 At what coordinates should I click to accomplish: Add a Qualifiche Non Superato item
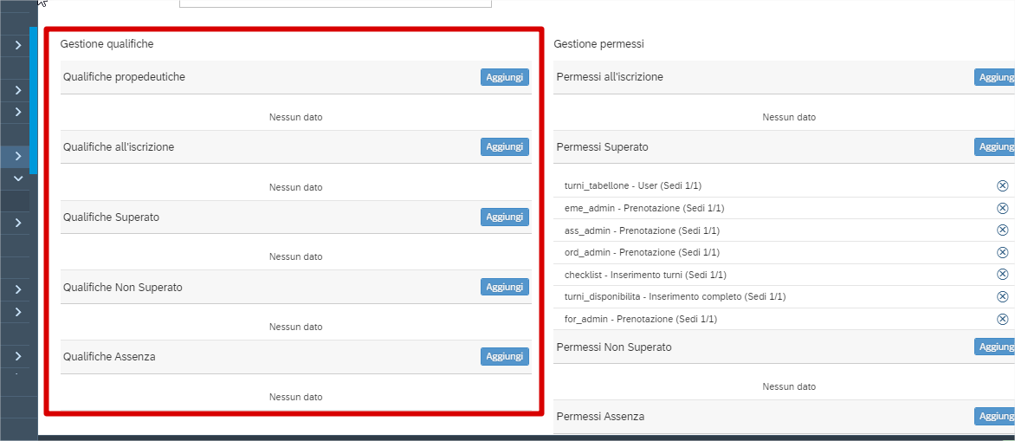[504, 287]
